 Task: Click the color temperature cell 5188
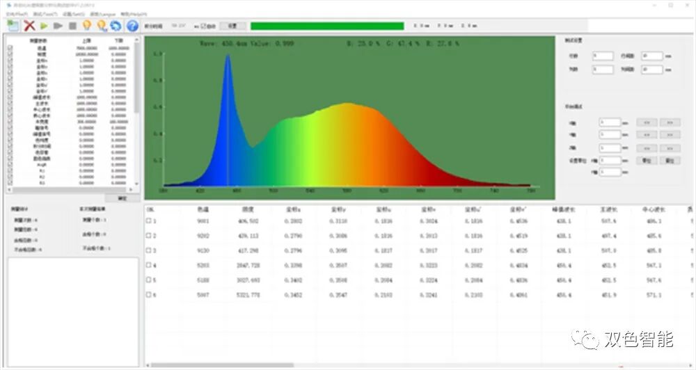pyautogui.click(x=203, y=280)
